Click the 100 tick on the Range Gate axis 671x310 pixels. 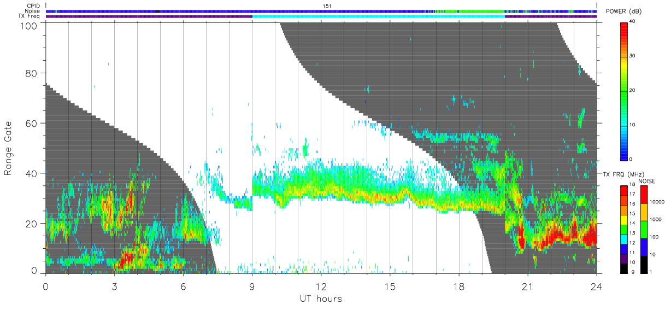point(30,25)
